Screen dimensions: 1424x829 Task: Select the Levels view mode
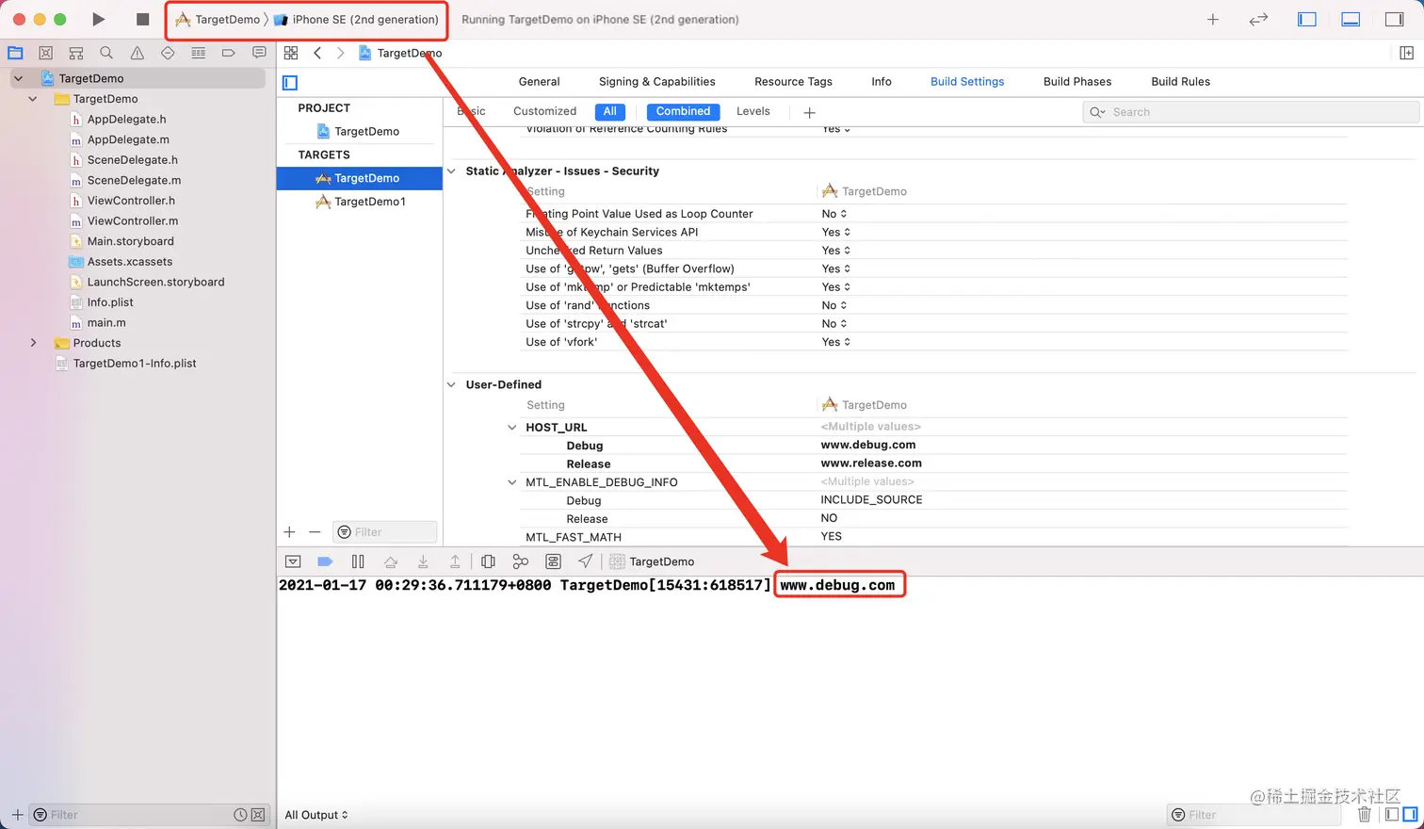[x=752, y=111]
